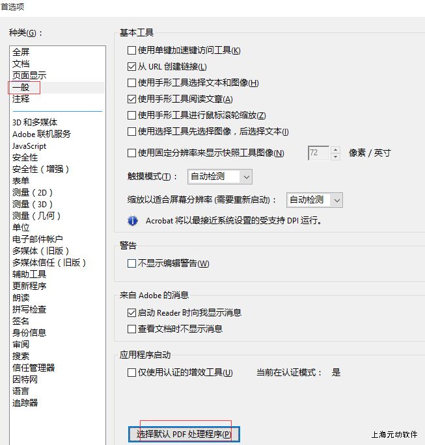The height and width of the screenshot is (445, 425).
Task: Select 安全性（增强） category
Action: [41, 169]
